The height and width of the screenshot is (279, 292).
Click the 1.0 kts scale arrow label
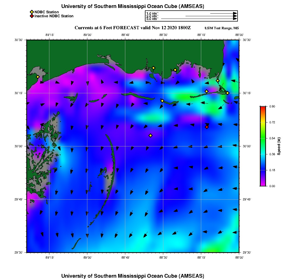click(152, 13)
